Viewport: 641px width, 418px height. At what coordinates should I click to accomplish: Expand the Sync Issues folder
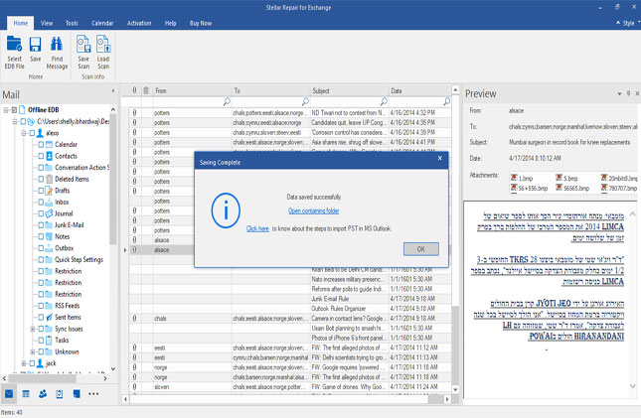click(33, 329)
